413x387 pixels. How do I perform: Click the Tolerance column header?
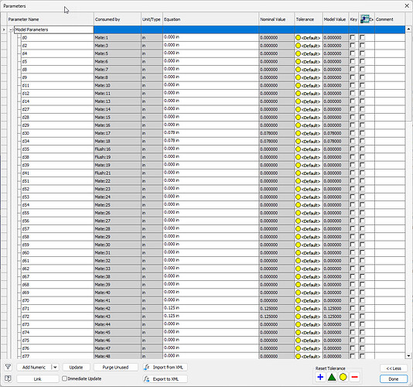pos(309,19)
